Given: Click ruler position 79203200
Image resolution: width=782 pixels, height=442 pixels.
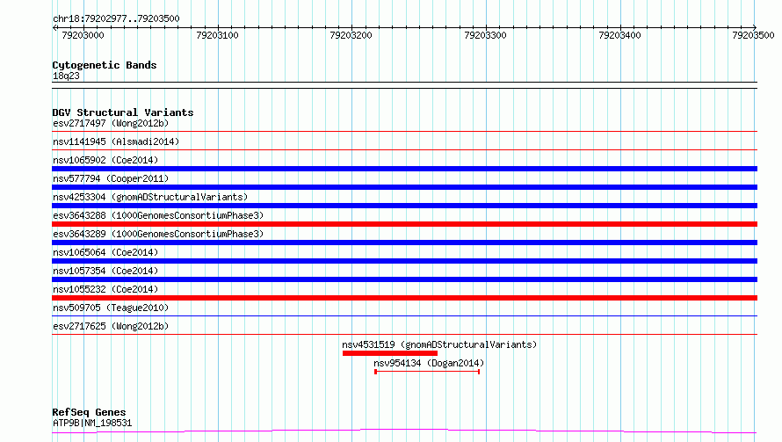Looking at the screenshot, I should (x=351, y=35).
